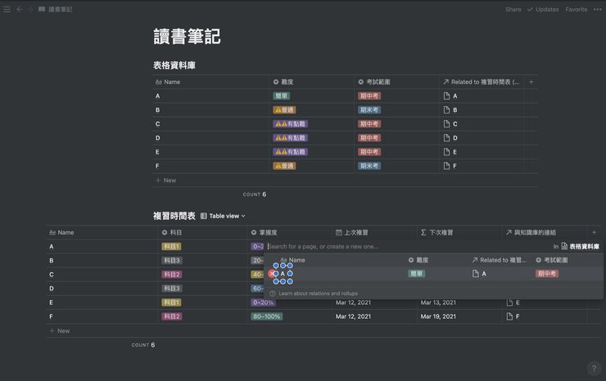Click the 科目3 tag in row D
Viewport: 606px width, 381px height.
(x=172, y=289)
